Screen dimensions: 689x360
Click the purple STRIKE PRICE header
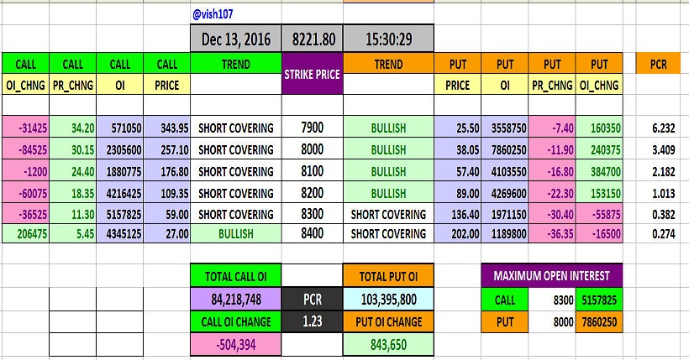(313, 75)
